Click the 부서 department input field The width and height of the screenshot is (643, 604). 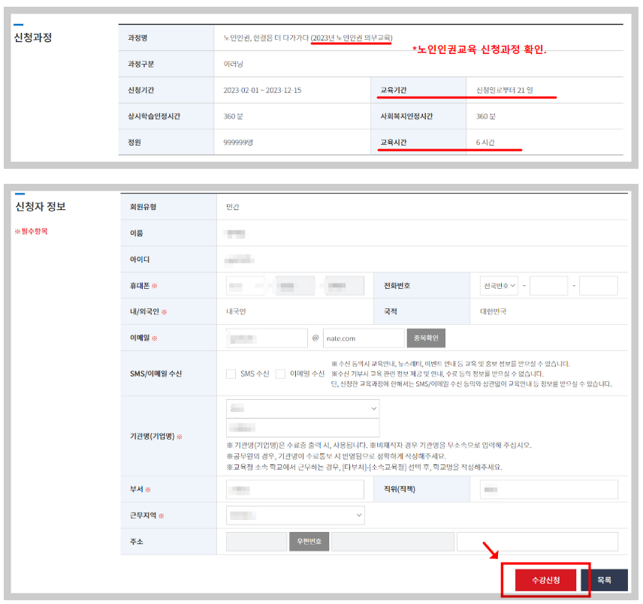coord(295,489)
